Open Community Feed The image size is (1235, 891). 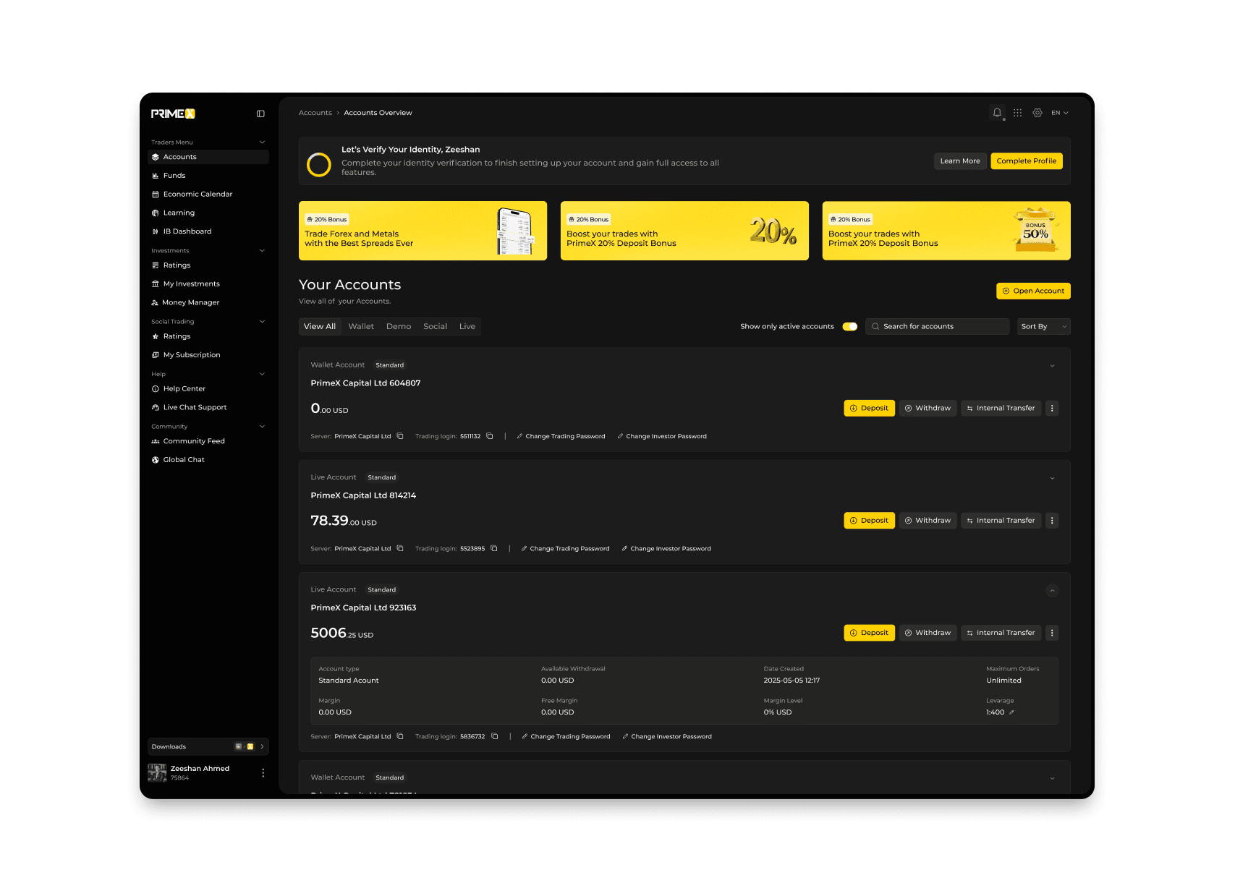click(208, 441)
